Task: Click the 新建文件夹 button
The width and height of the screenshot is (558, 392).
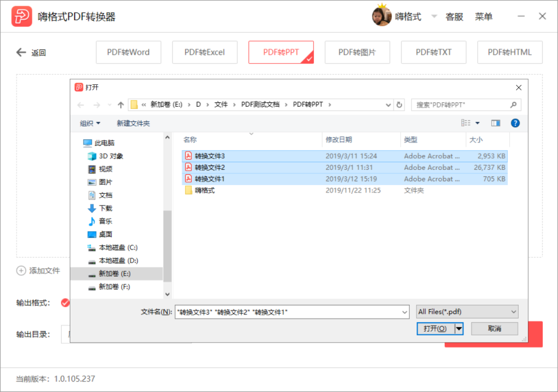Action: [x=133, y=124]
